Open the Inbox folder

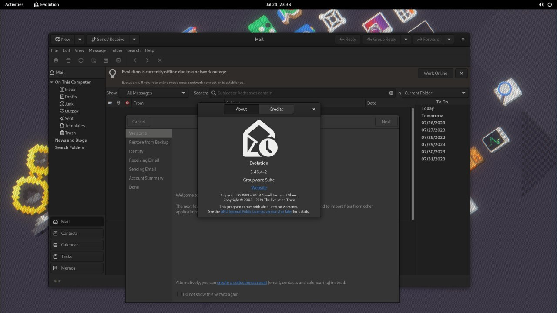[70, 90]
